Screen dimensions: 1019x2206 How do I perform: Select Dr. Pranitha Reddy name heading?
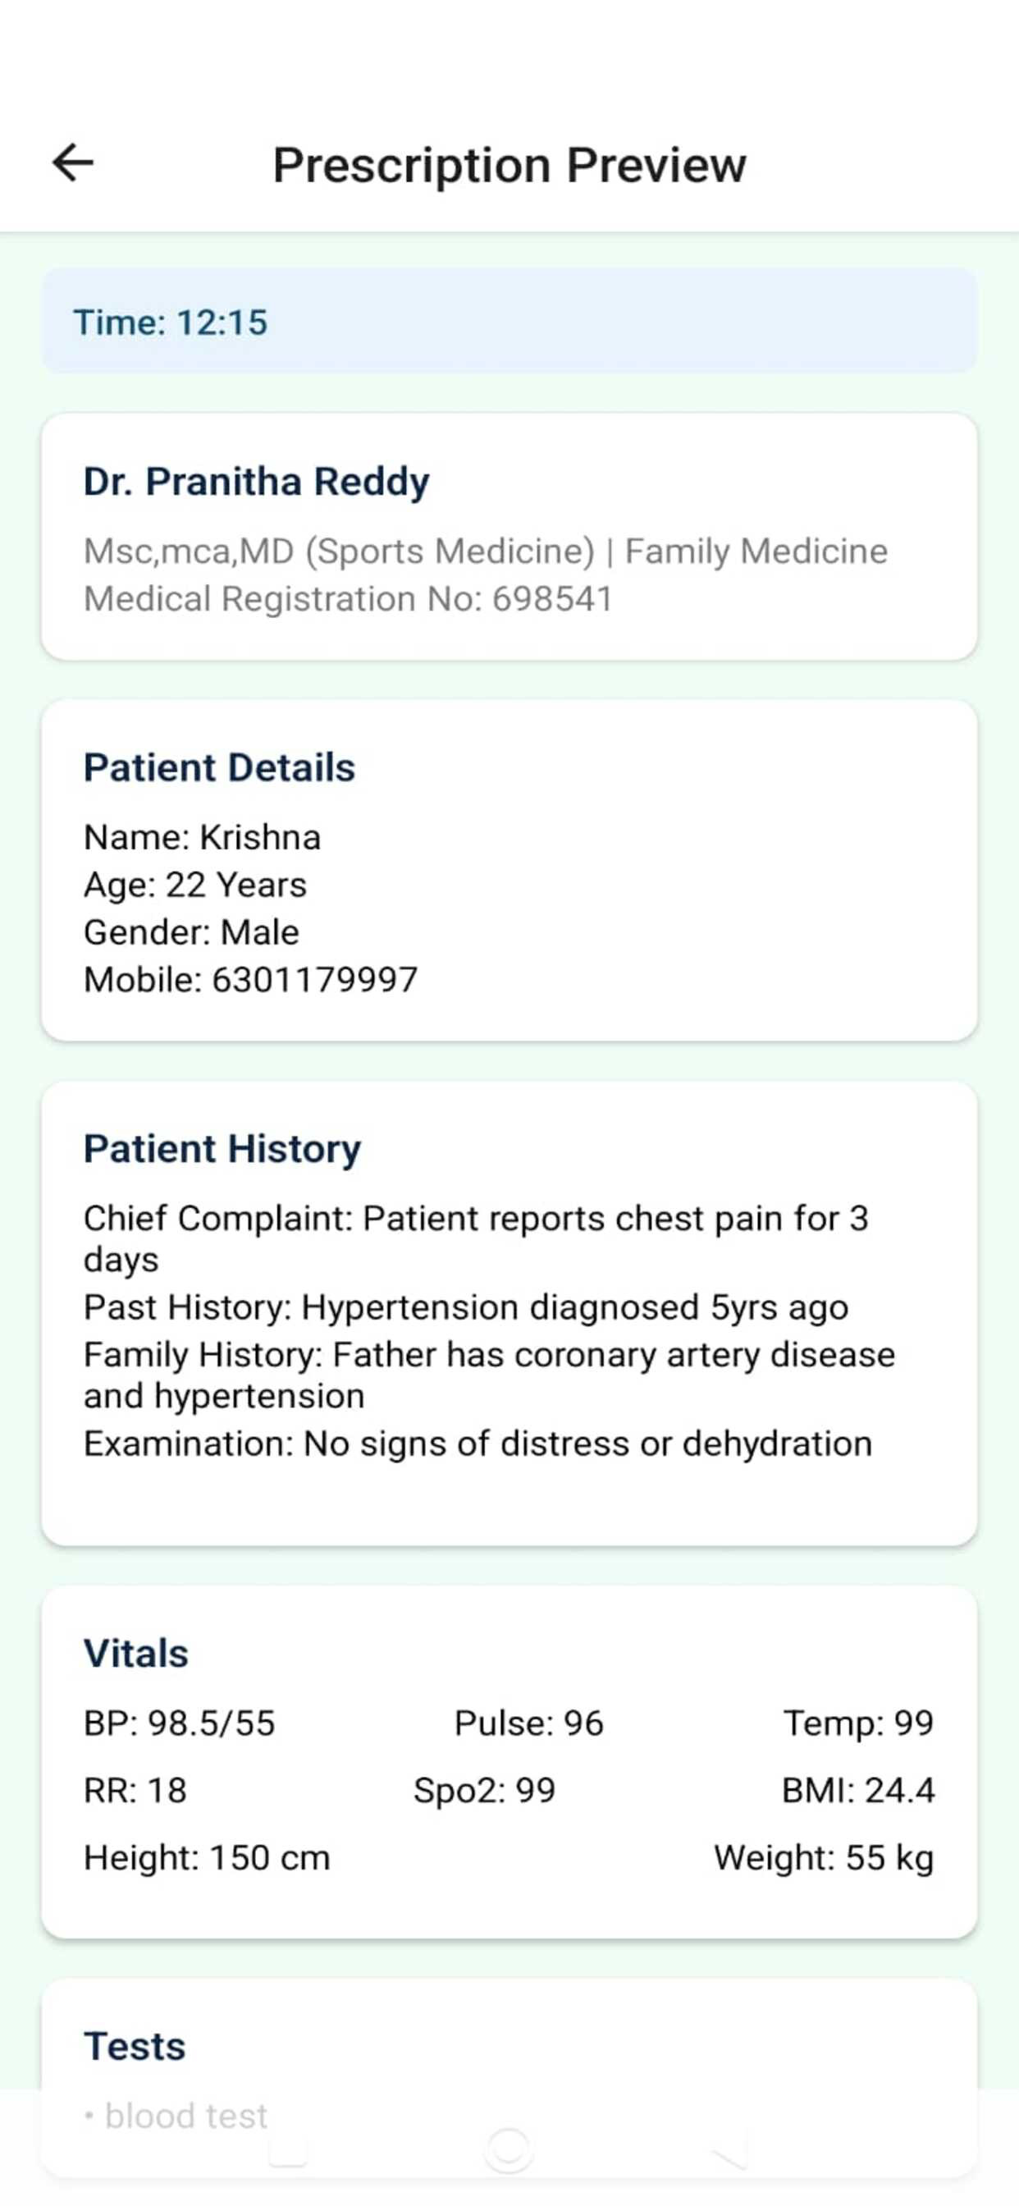coord(256,482)
